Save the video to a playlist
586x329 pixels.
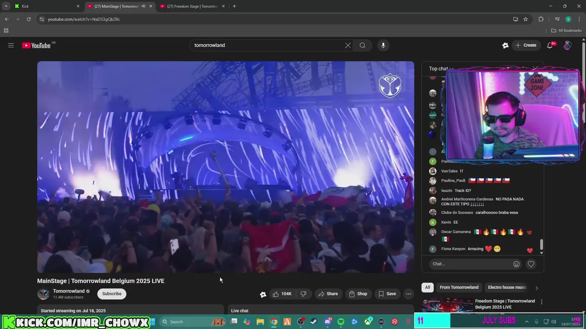tap(386, 294)
